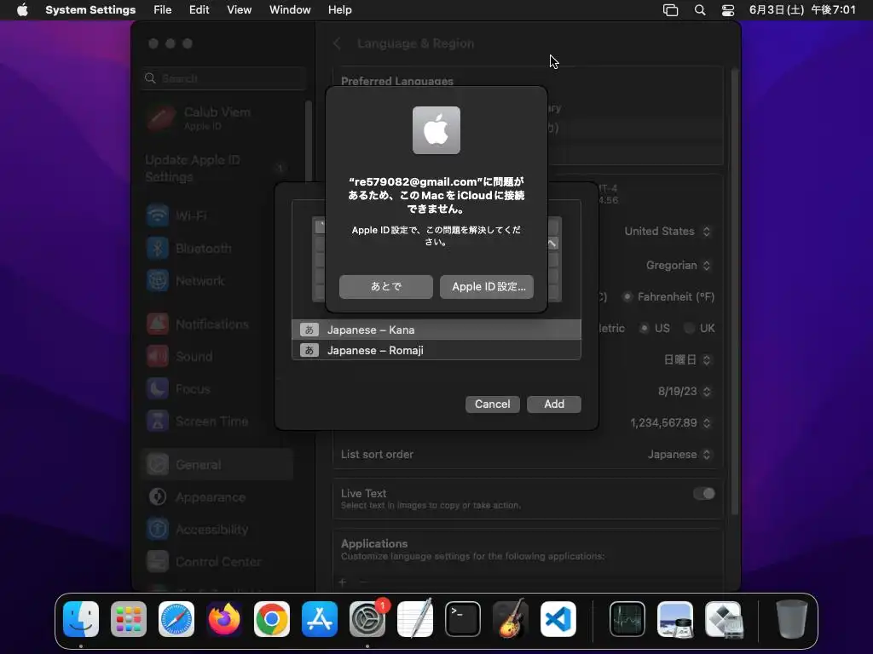Click the Screen Time sidebar icon
The height and width of the screenshot is (654, 873).
click(158, 421)
